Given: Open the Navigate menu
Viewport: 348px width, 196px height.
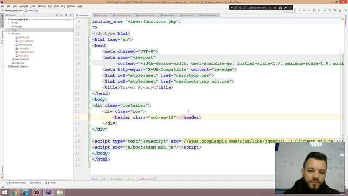Looking at the screenshot, I should [x=23, y=6].
